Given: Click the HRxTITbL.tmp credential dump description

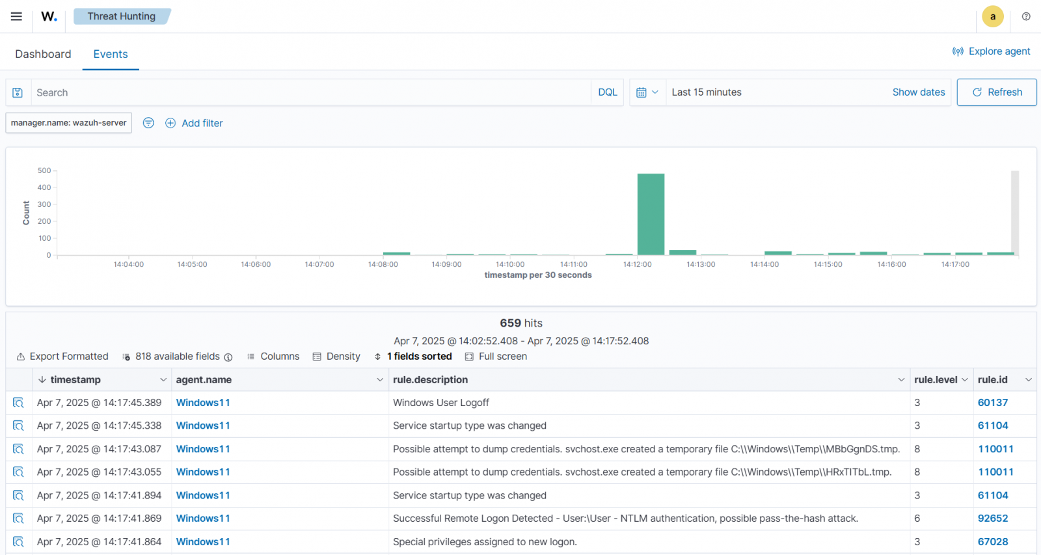Looking at the screenshot, I should 642,472.
